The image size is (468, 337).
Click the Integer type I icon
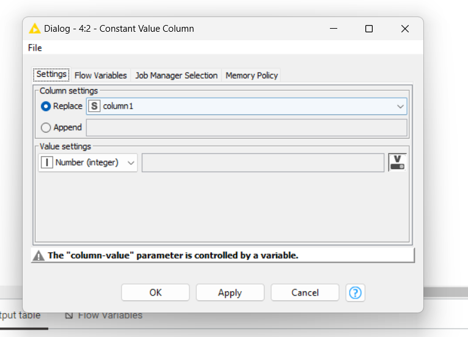(47, 162)
